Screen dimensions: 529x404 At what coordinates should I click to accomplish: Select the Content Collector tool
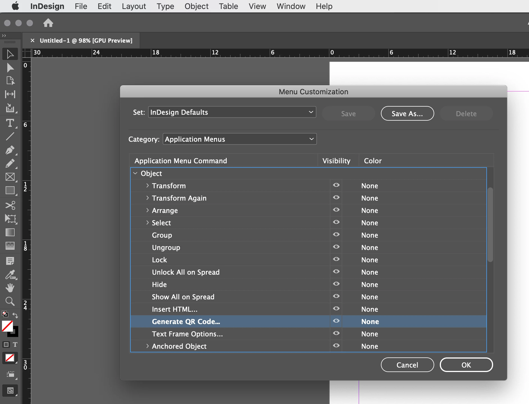(10, 108)
